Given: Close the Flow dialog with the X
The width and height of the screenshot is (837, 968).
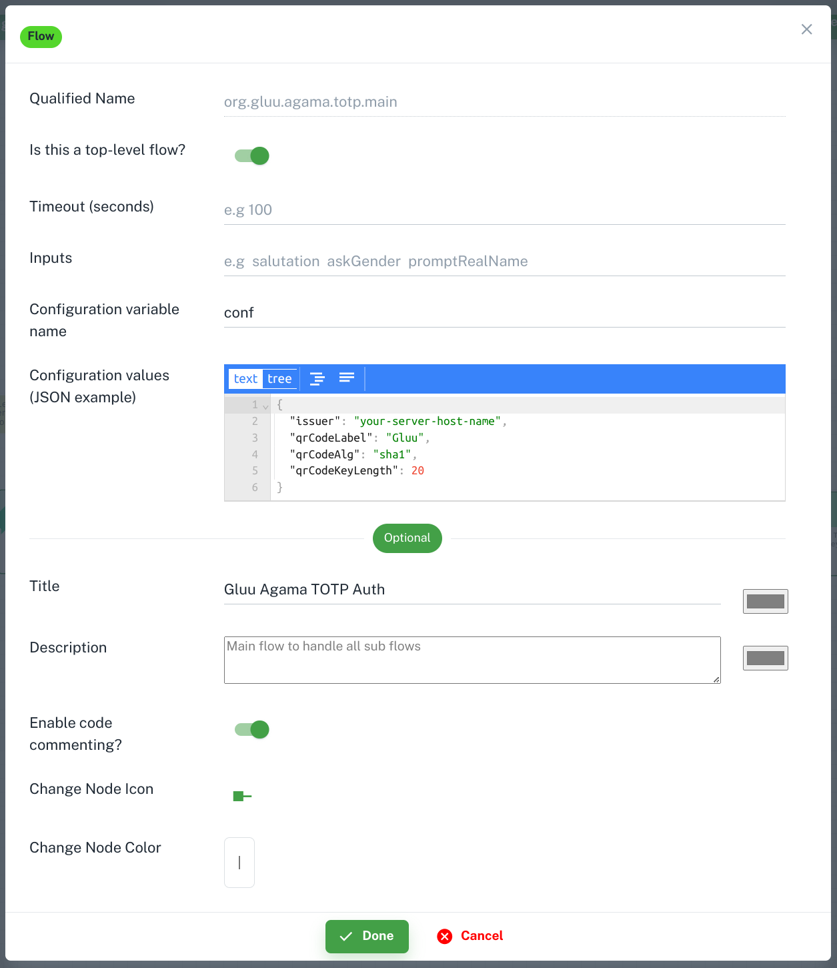Looking at the screenshot, I should point(806,29).
